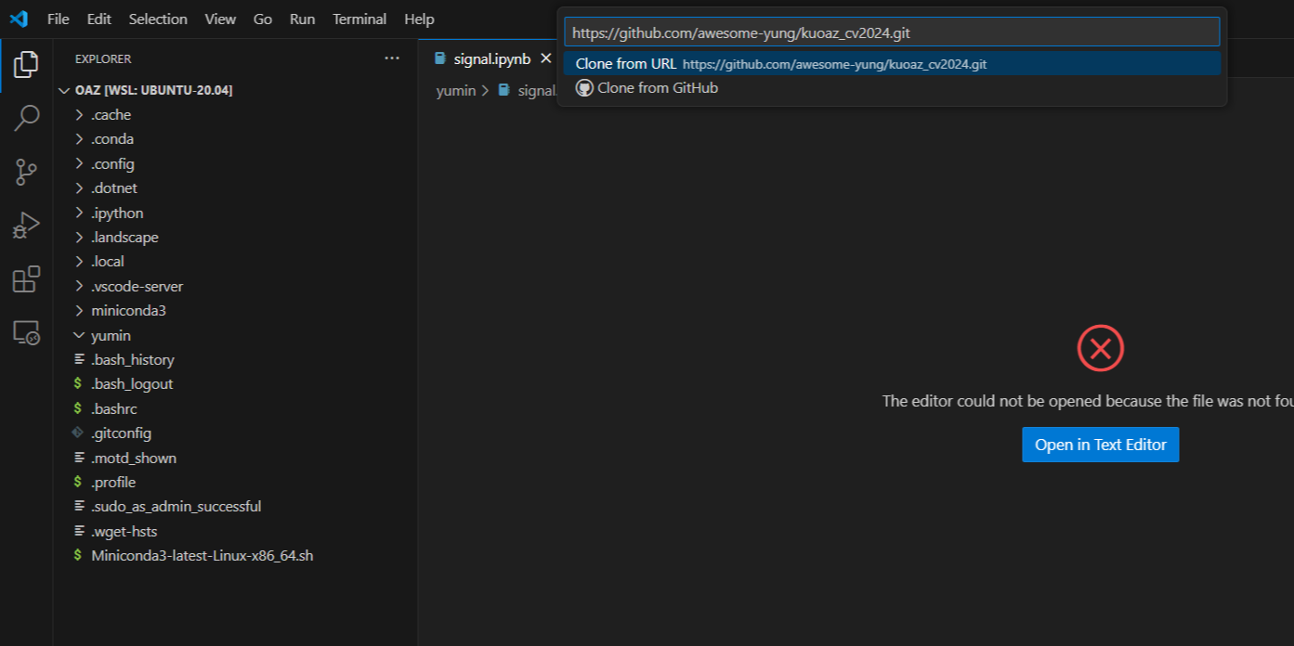Expand the .dotnet folder
Viewport: 1294px width, 646px height.
pos(79,188)
